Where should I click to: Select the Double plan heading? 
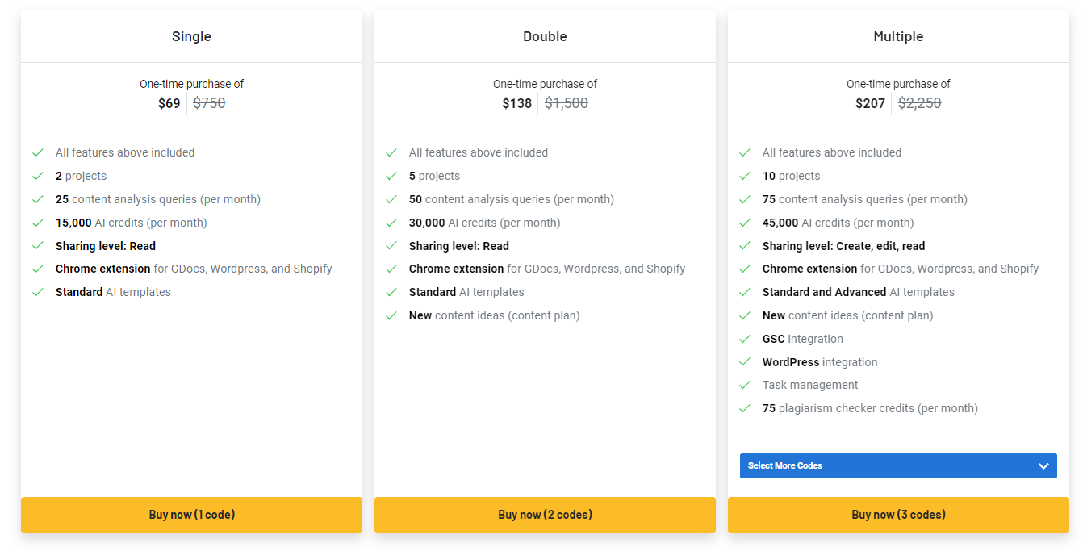[x=545, y=36]
